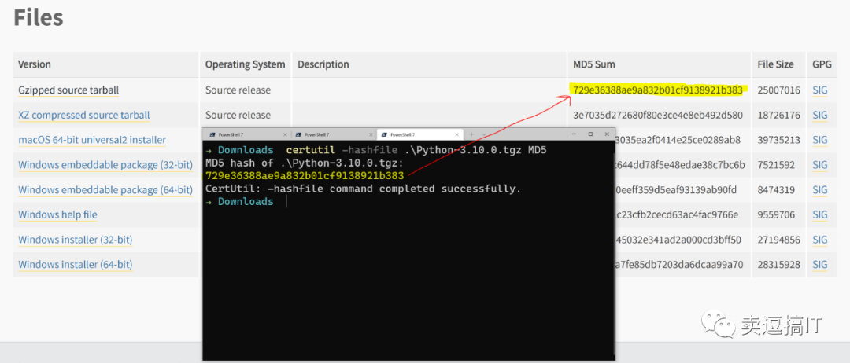Close the PowerShell terminal window
The image size is (850, 363).
[605, 134]
